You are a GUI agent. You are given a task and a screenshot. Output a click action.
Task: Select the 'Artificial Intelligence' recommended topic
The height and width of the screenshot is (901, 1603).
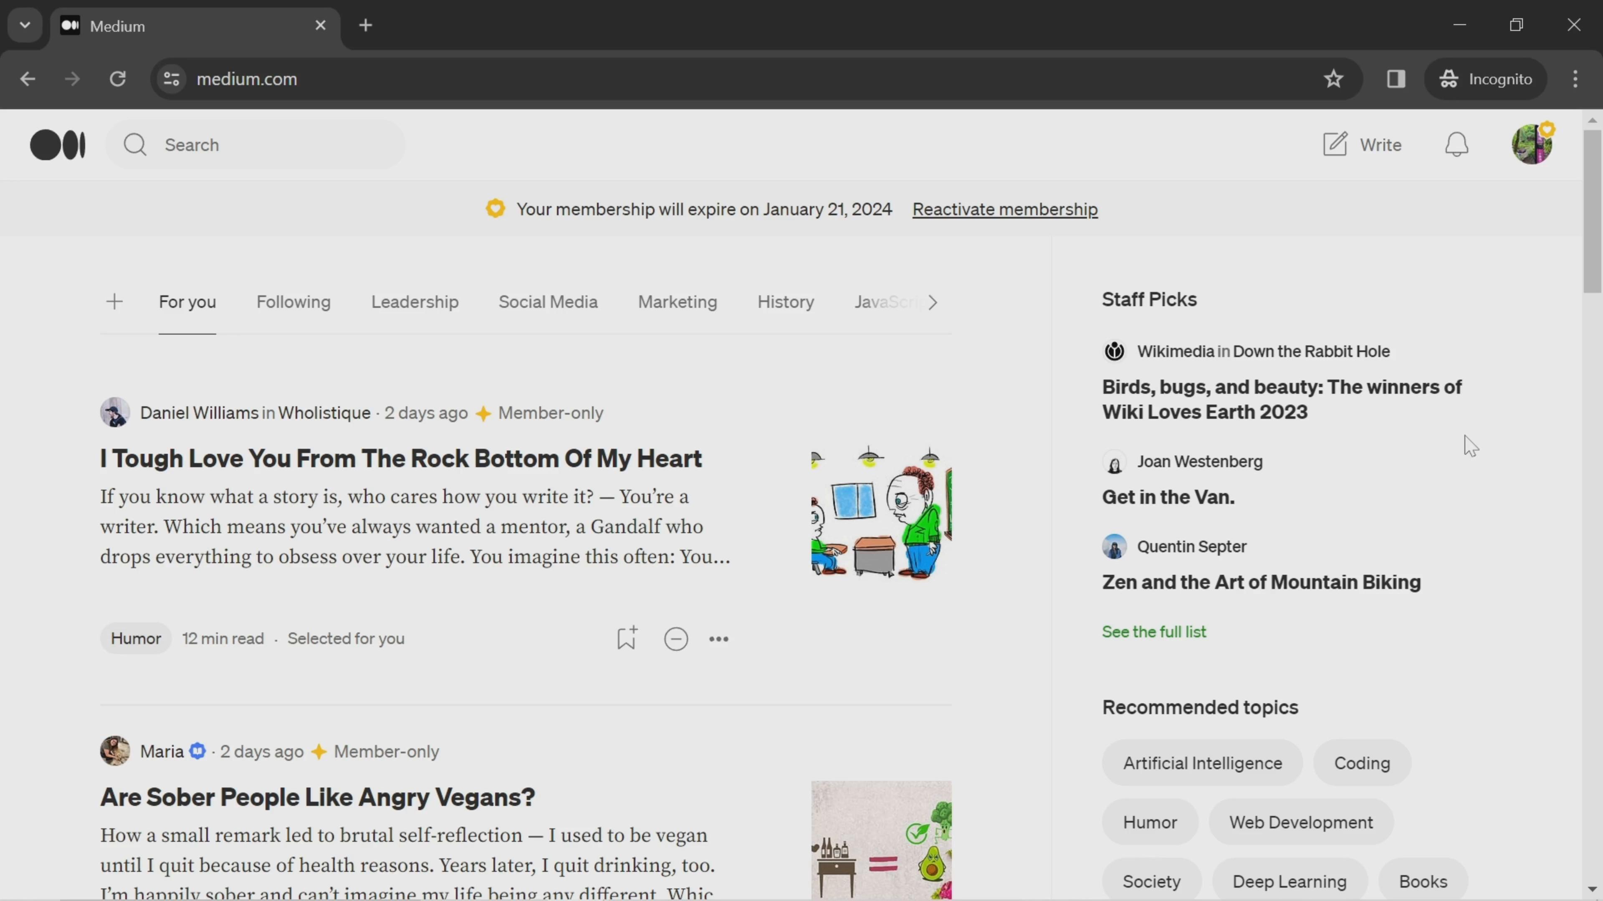point(1202,763)
